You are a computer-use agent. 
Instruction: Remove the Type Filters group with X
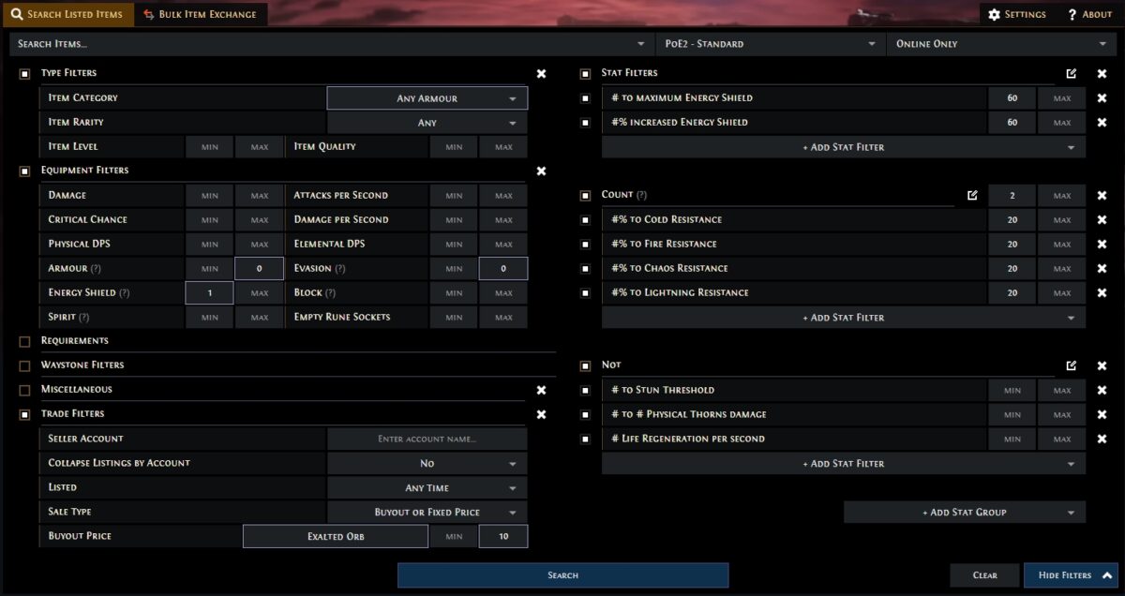click(x=541, y=74)
